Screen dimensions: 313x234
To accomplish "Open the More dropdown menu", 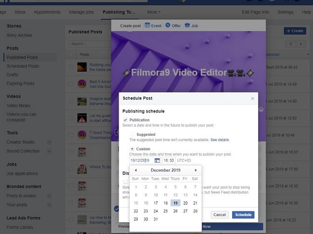I will [154, 12].
